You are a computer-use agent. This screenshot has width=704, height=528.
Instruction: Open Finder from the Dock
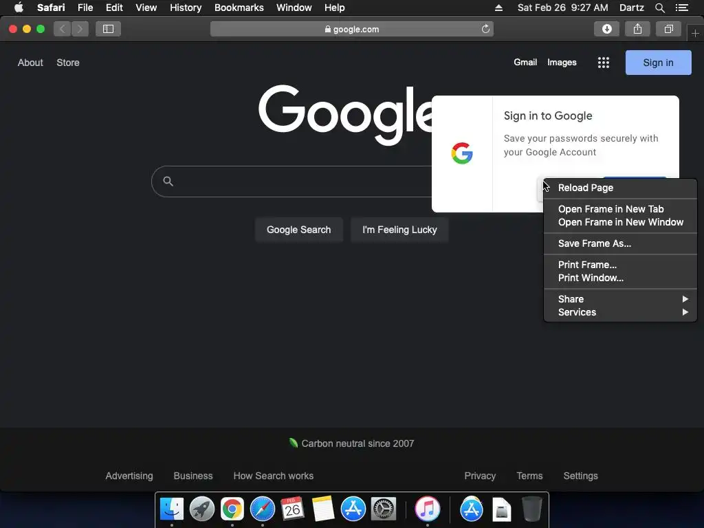(171, 509)
